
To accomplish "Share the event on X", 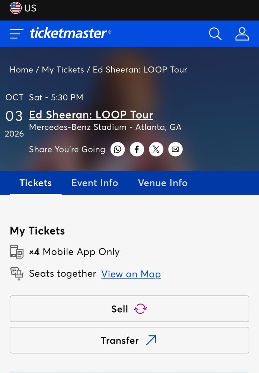I will 156,149.
